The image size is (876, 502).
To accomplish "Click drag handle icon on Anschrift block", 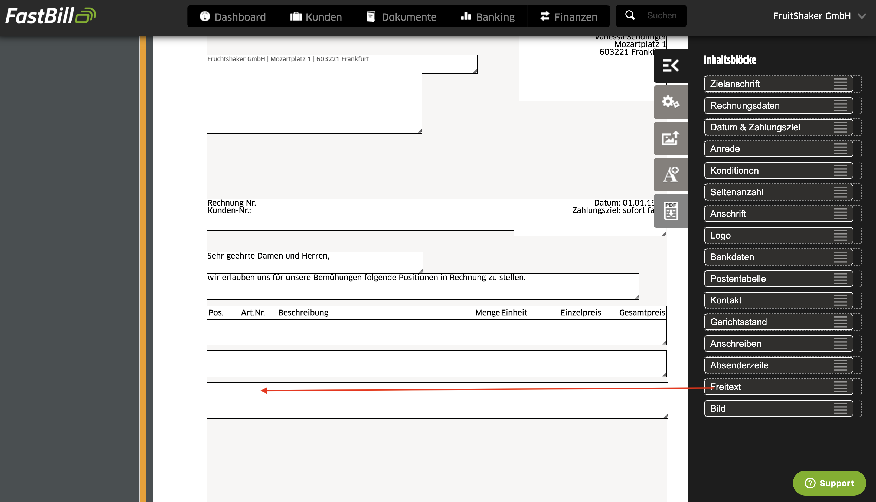I will tap(841, 214).
